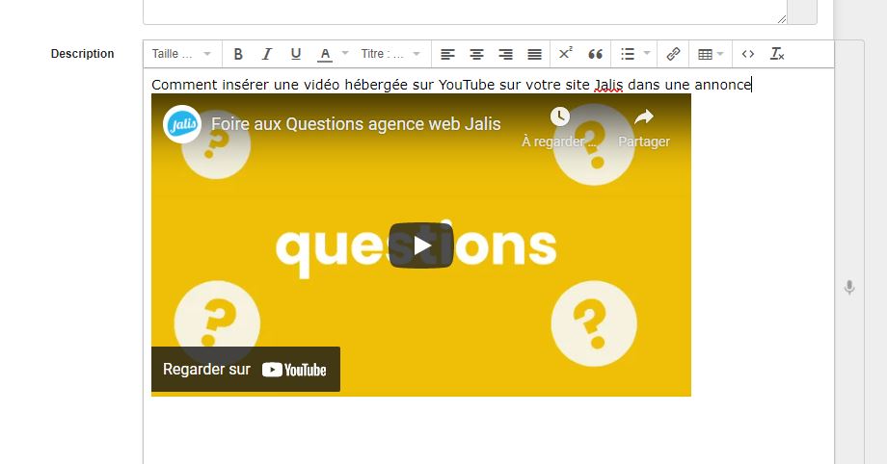
Task: Toggle italic formatting
Action: tap(267, 54)
